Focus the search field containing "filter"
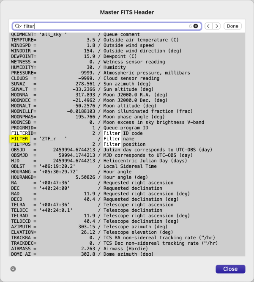This screenshot has width=254, height=282. [106, 26]
